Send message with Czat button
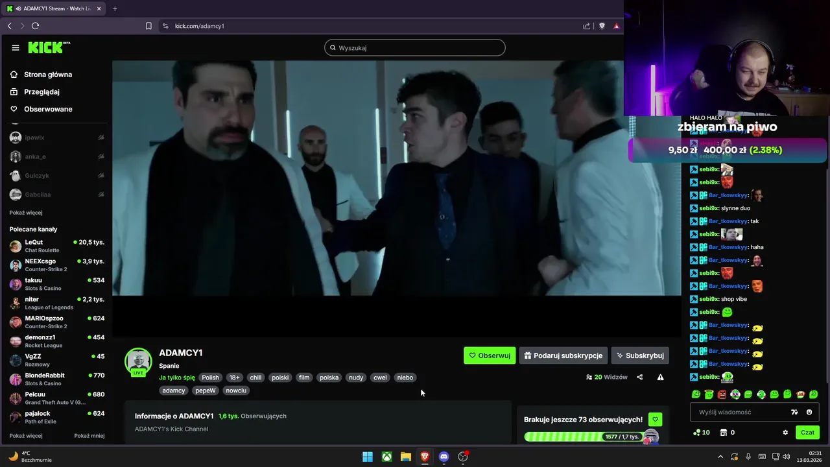Viewport: 830px width, 467px height. click(x=807, y=433)
